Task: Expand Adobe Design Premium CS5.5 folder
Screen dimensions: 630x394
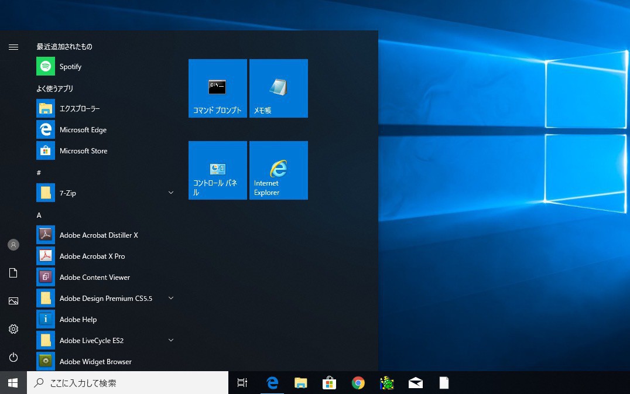Action: 105,299
